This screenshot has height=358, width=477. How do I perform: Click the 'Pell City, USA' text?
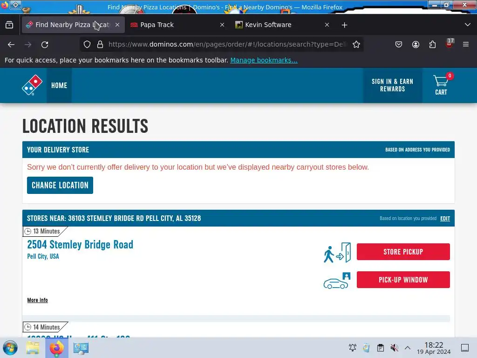[43, 256]
